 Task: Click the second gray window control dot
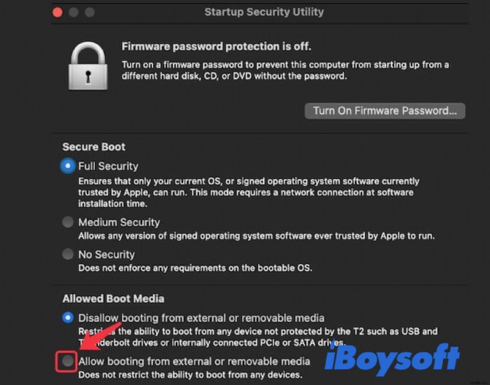coord(89,12)
